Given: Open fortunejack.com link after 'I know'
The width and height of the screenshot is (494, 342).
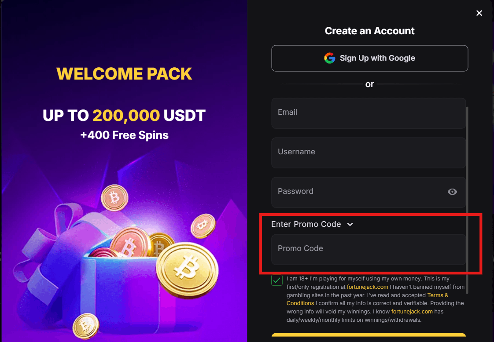Looking at the screenshot, I should coord(414,312).
